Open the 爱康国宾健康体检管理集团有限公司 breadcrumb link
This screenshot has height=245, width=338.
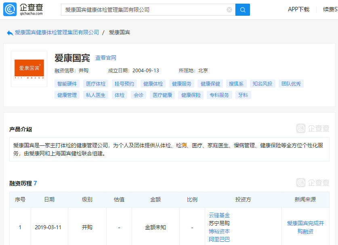coord(57,33)
